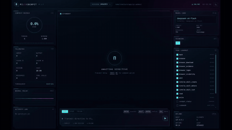This screenshot has height=130, width=232.
Task: Click the ESC abort key hint
Action: click(x=161, y=112)
